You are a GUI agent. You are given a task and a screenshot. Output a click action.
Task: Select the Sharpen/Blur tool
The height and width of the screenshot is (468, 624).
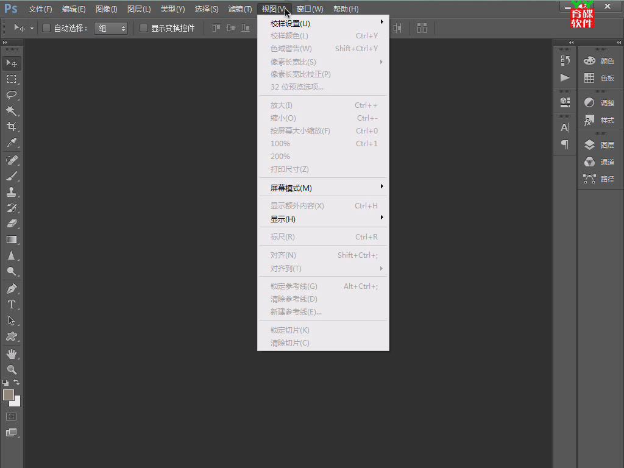click(12, 255)
